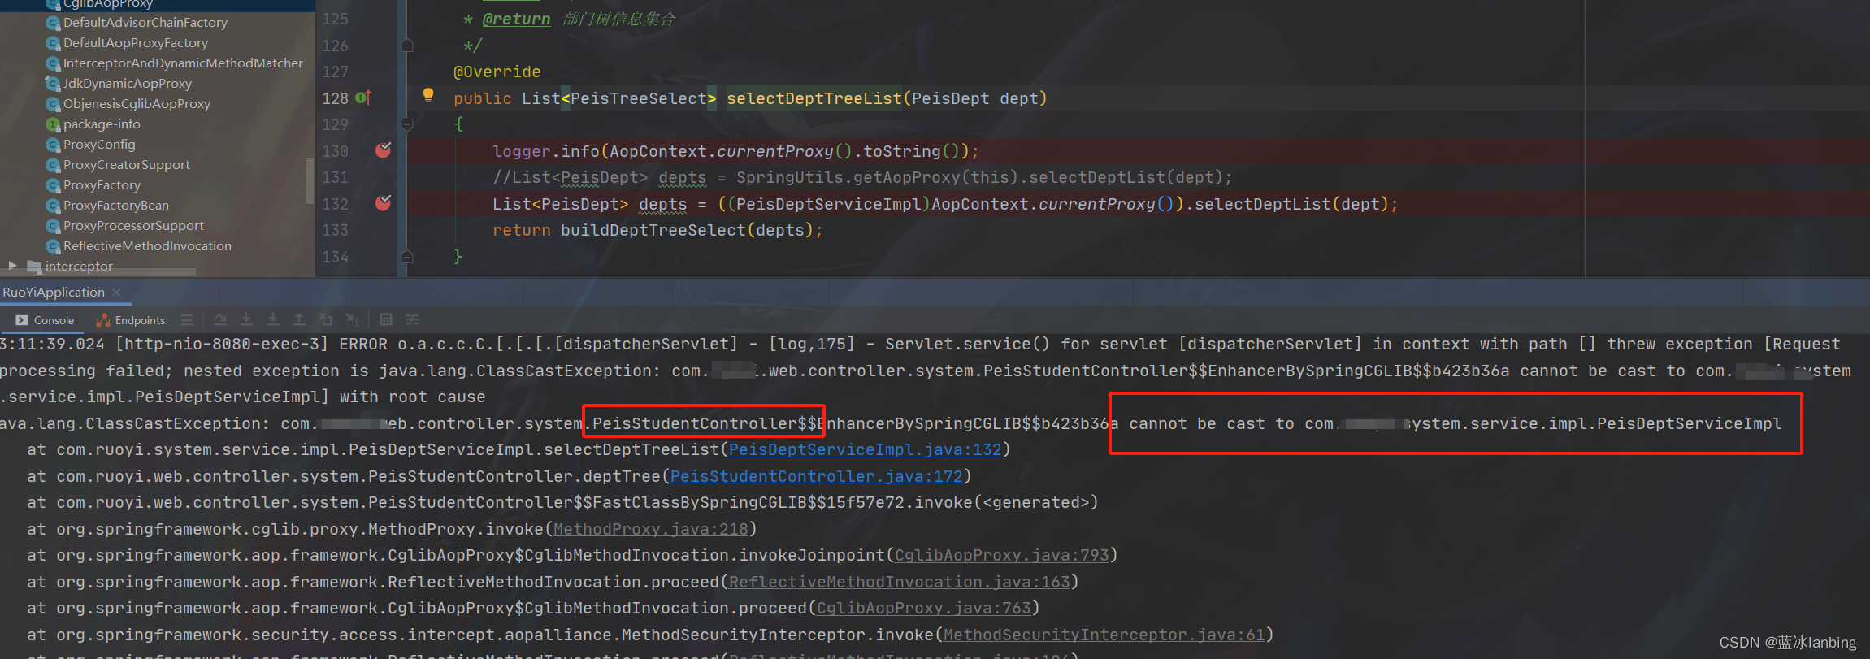Screen dimensions: 1870x659
Task: Click the green implements-method gutter icon at line 128
Action: tap(363, 98)
